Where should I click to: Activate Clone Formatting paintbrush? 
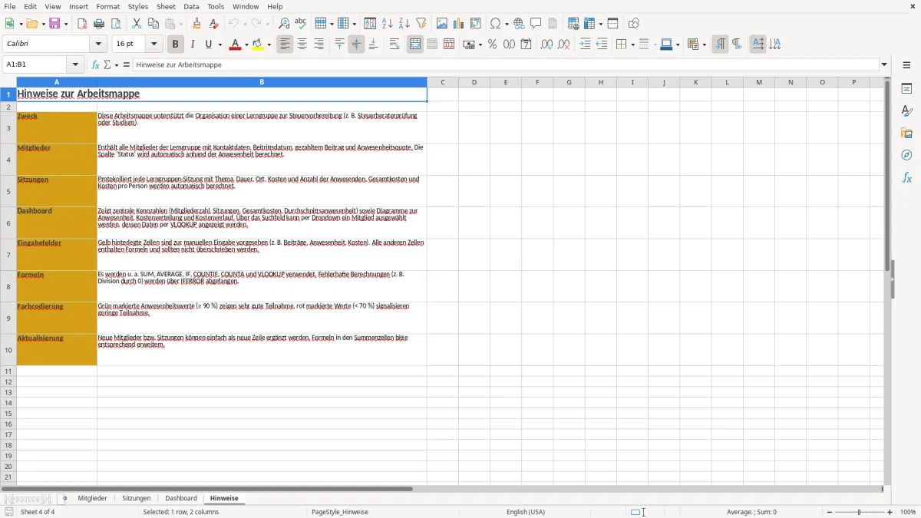coord(196,24)
